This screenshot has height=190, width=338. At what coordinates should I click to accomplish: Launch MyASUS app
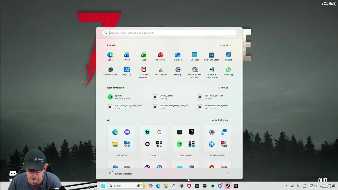click(127, 71)
